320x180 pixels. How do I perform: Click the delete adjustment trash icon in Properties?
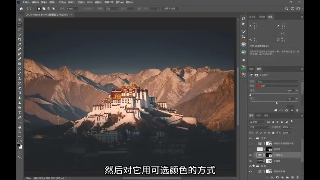(x=297, y=110)
